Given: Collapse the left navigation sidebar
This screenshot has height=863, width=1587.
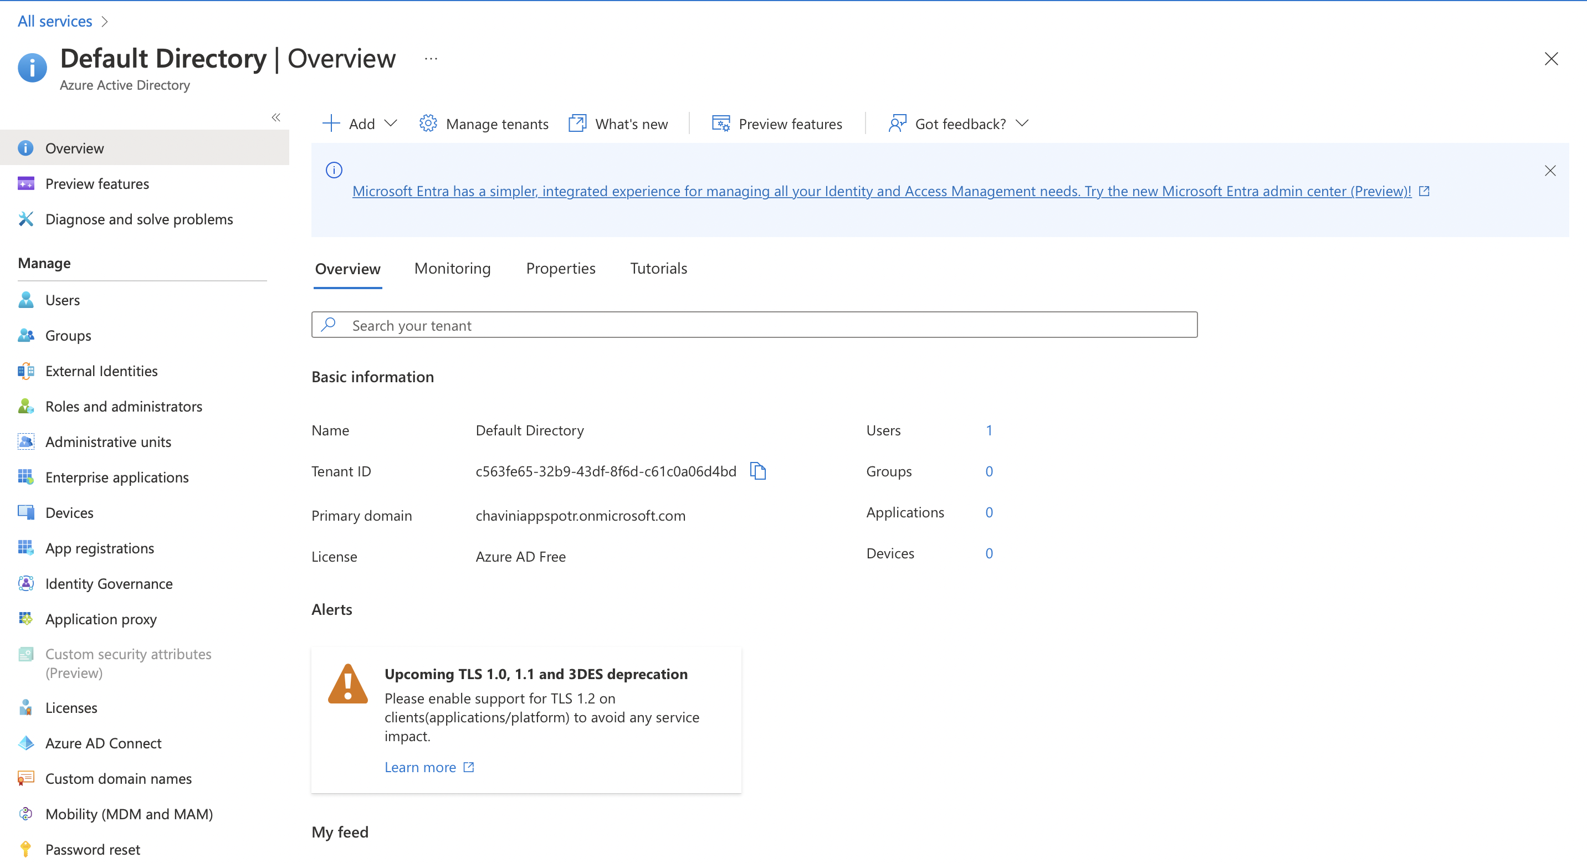Looking at the screenshot, I should [276, 117].
